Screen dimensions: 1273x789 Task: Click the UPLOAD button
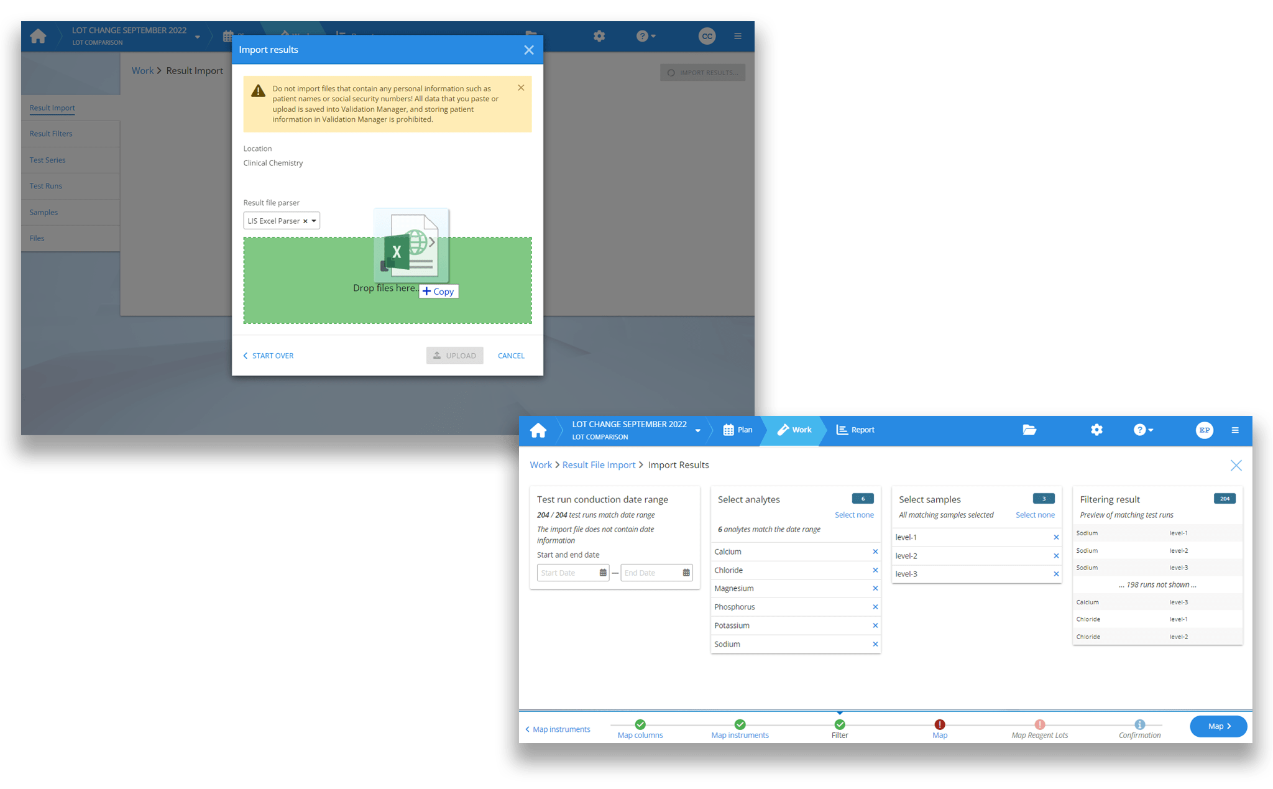click(x=454, y=355)
